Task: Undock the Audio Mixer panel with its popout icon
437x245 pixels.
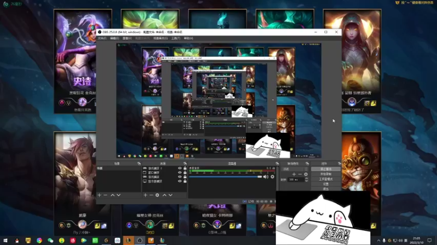Action: (x=277, y=164)
